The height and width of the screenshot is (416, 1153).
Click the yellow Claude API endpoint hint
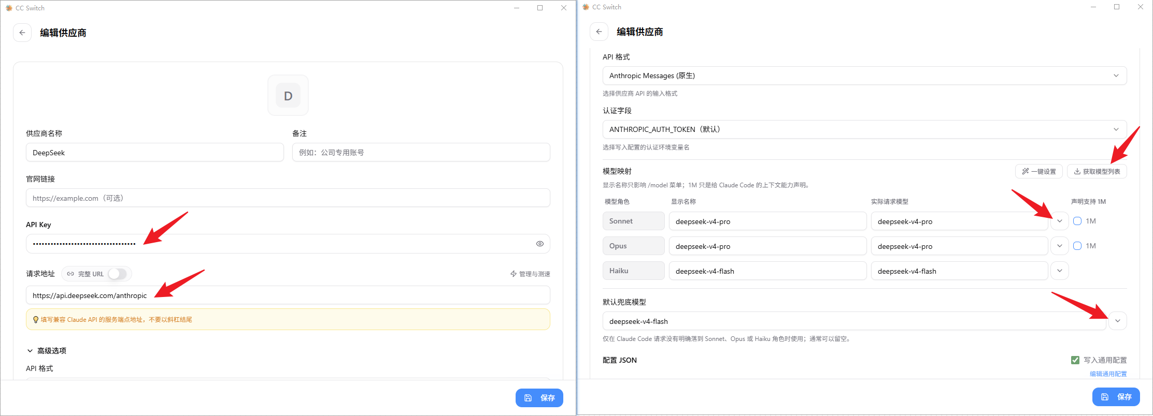[x=288, y=319]
